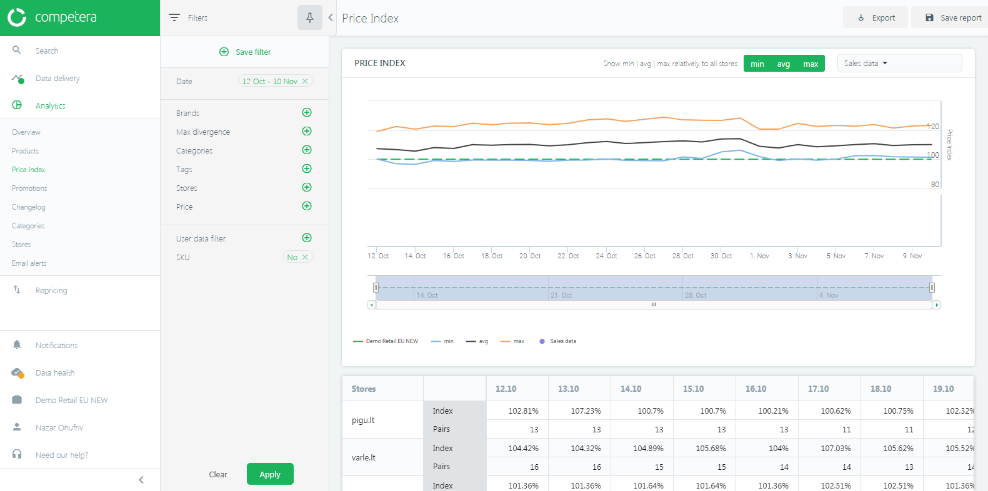
Task: Go to Changelog in Analytics menu
Action: point(29,207)
